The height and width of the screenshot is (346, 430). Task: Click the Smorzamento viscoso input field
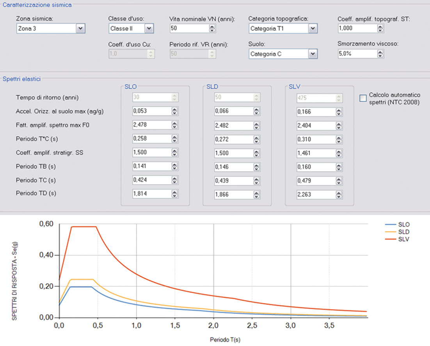pyautogui.click(x=357, y=54)
